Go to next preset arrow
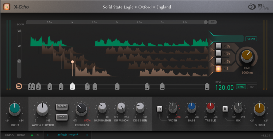The height and width of the screenshot is (139, 273). 87,135
